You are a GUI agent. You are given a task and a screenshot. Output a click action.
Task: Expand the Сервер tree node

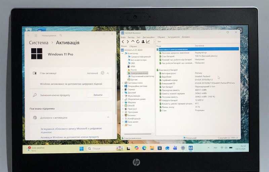point(122,90)
